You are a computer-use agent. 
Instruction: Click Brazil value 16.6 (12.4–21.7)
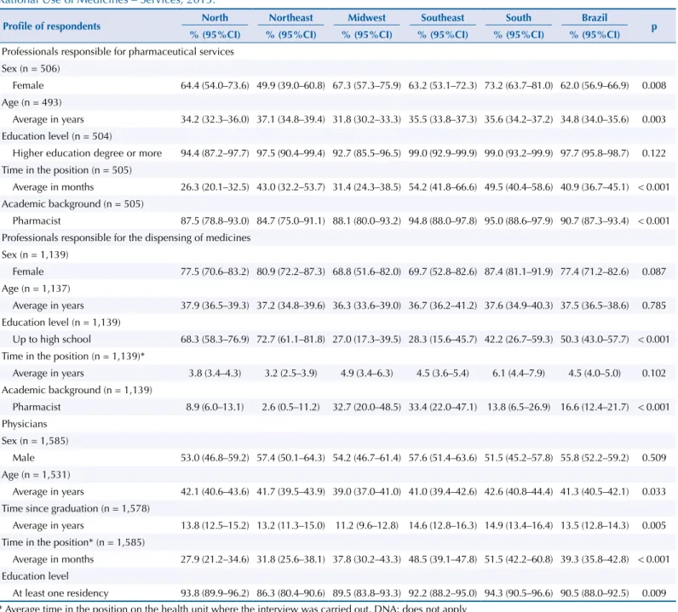tap(595, 407)
